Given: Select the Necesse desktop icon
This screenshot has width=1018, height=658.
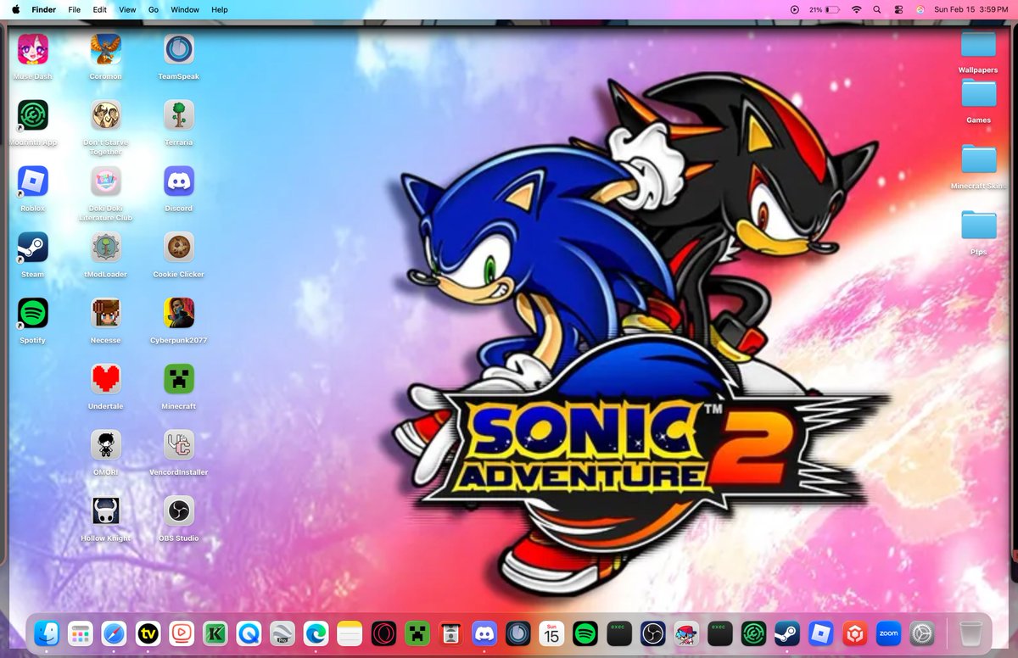Looking at the screenshot, I should (x=106, y=313).
